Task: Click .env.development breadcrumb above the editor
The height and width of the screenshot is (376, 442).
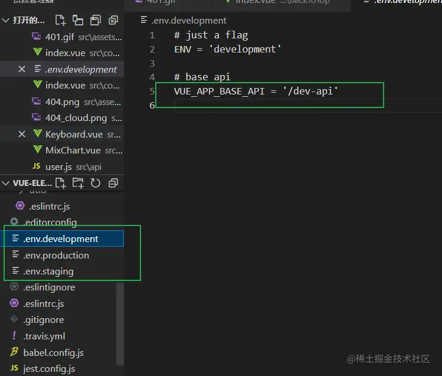Action: tap(189, 21)
